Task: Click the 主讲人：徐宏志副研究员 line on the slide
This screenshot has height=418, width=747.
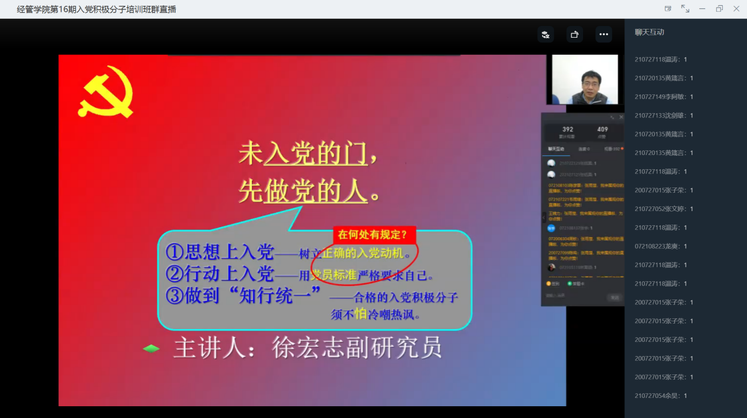Action: [307, 348]
